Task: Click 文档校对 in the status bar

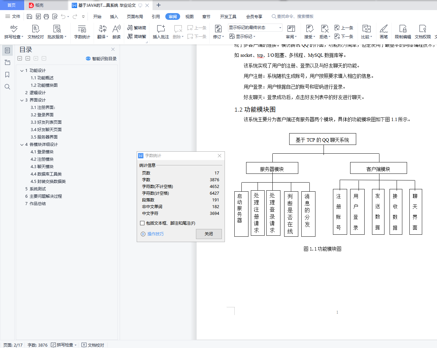Action: (x=93, y=345)
